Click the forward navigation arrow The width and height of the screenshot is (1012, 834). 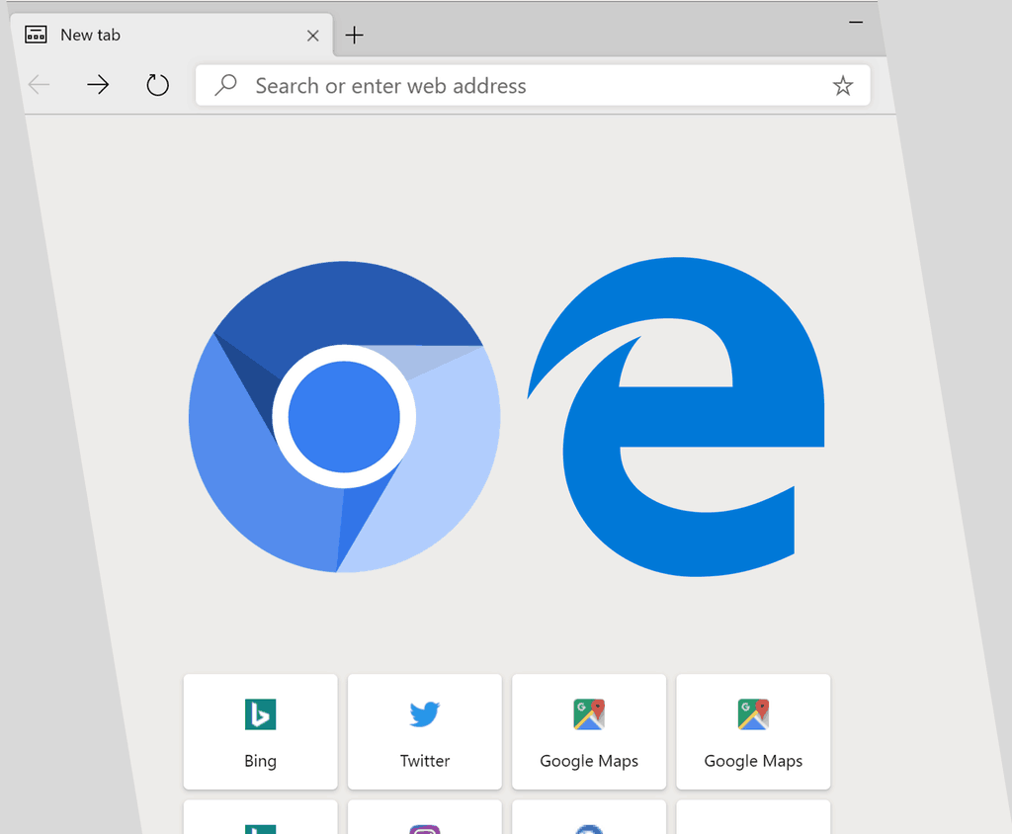coord(98,85)
